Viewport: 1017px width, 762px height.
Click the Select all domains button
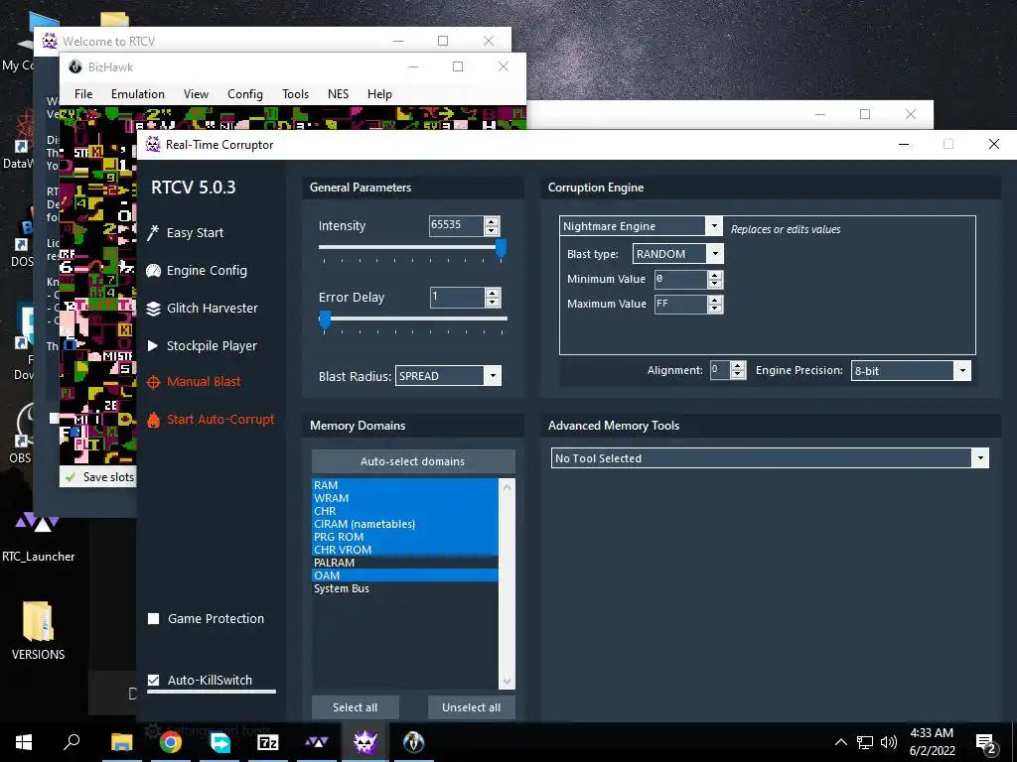click(355, 707)
